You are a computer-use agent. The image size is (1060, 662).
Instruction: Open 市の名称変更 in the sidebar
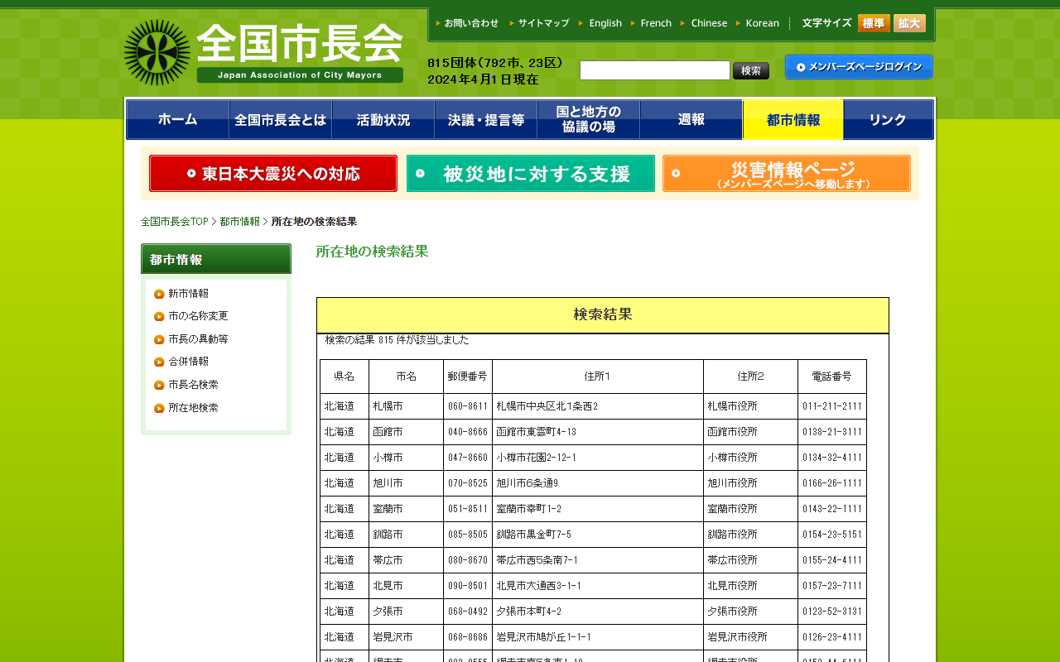pos(198,316)
